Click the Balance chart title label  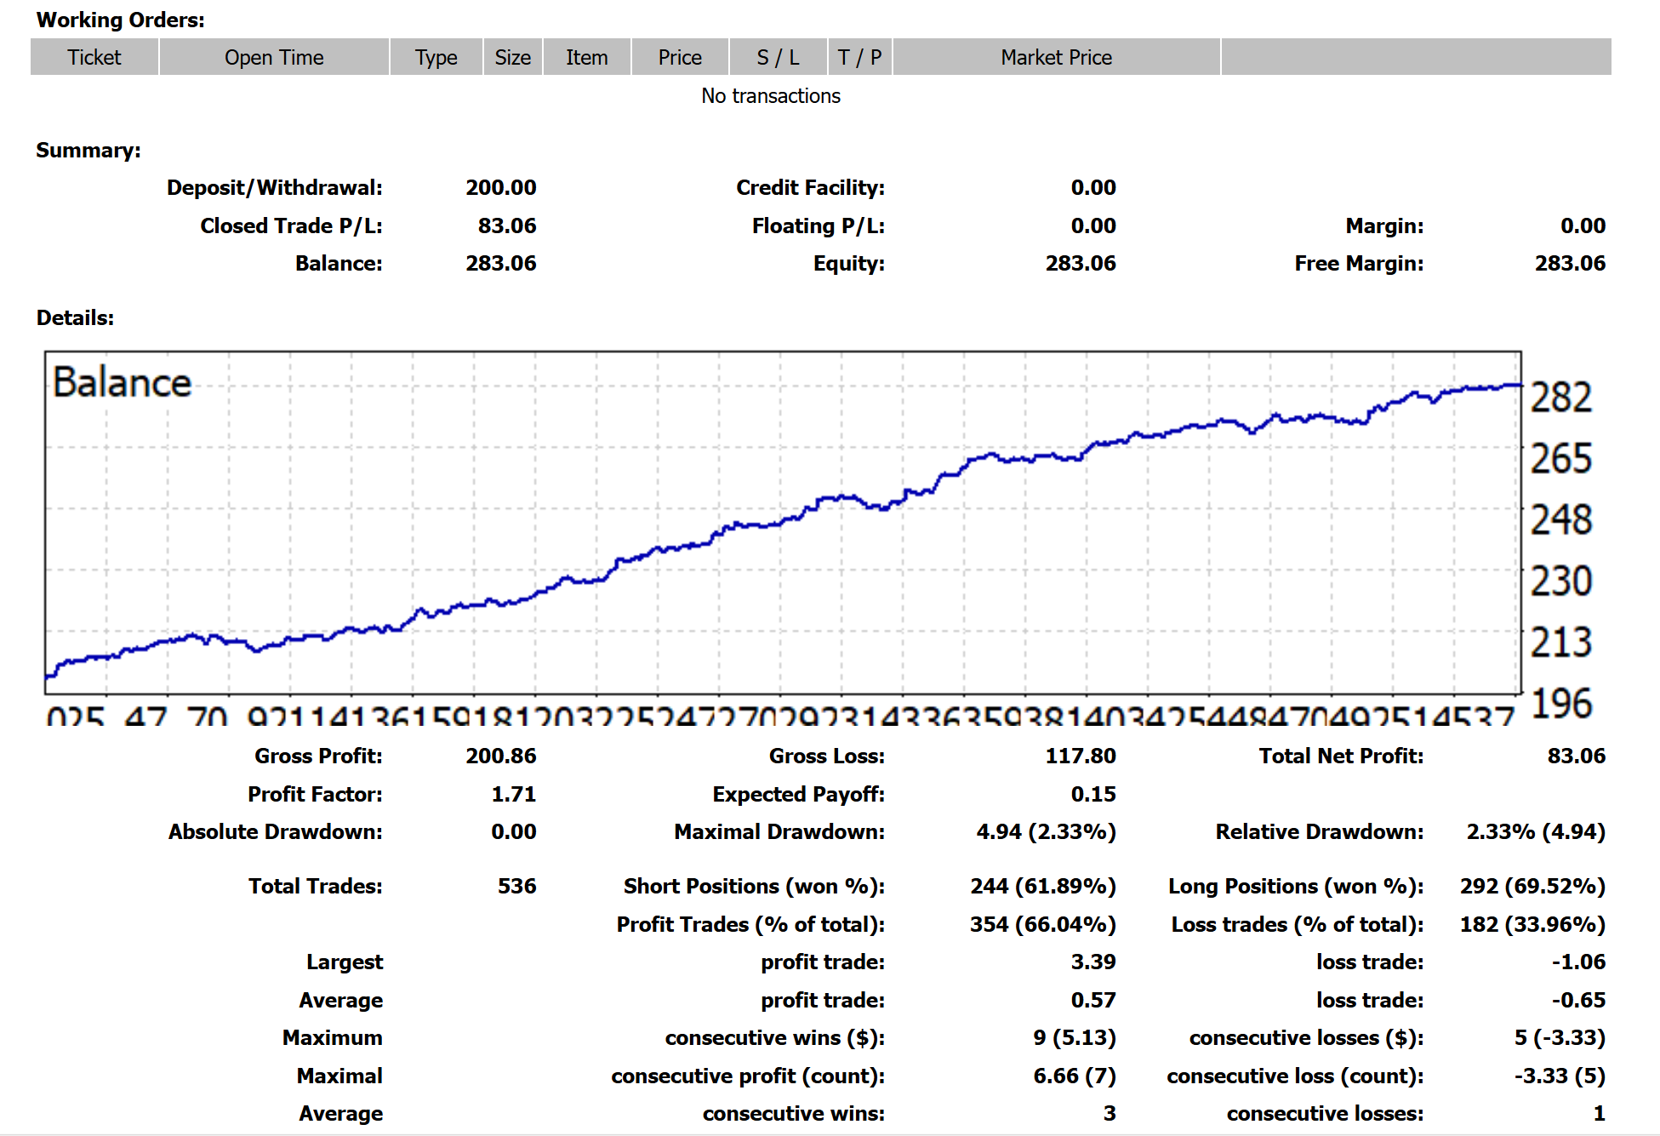pyautogui.click(x=122, y=383)
